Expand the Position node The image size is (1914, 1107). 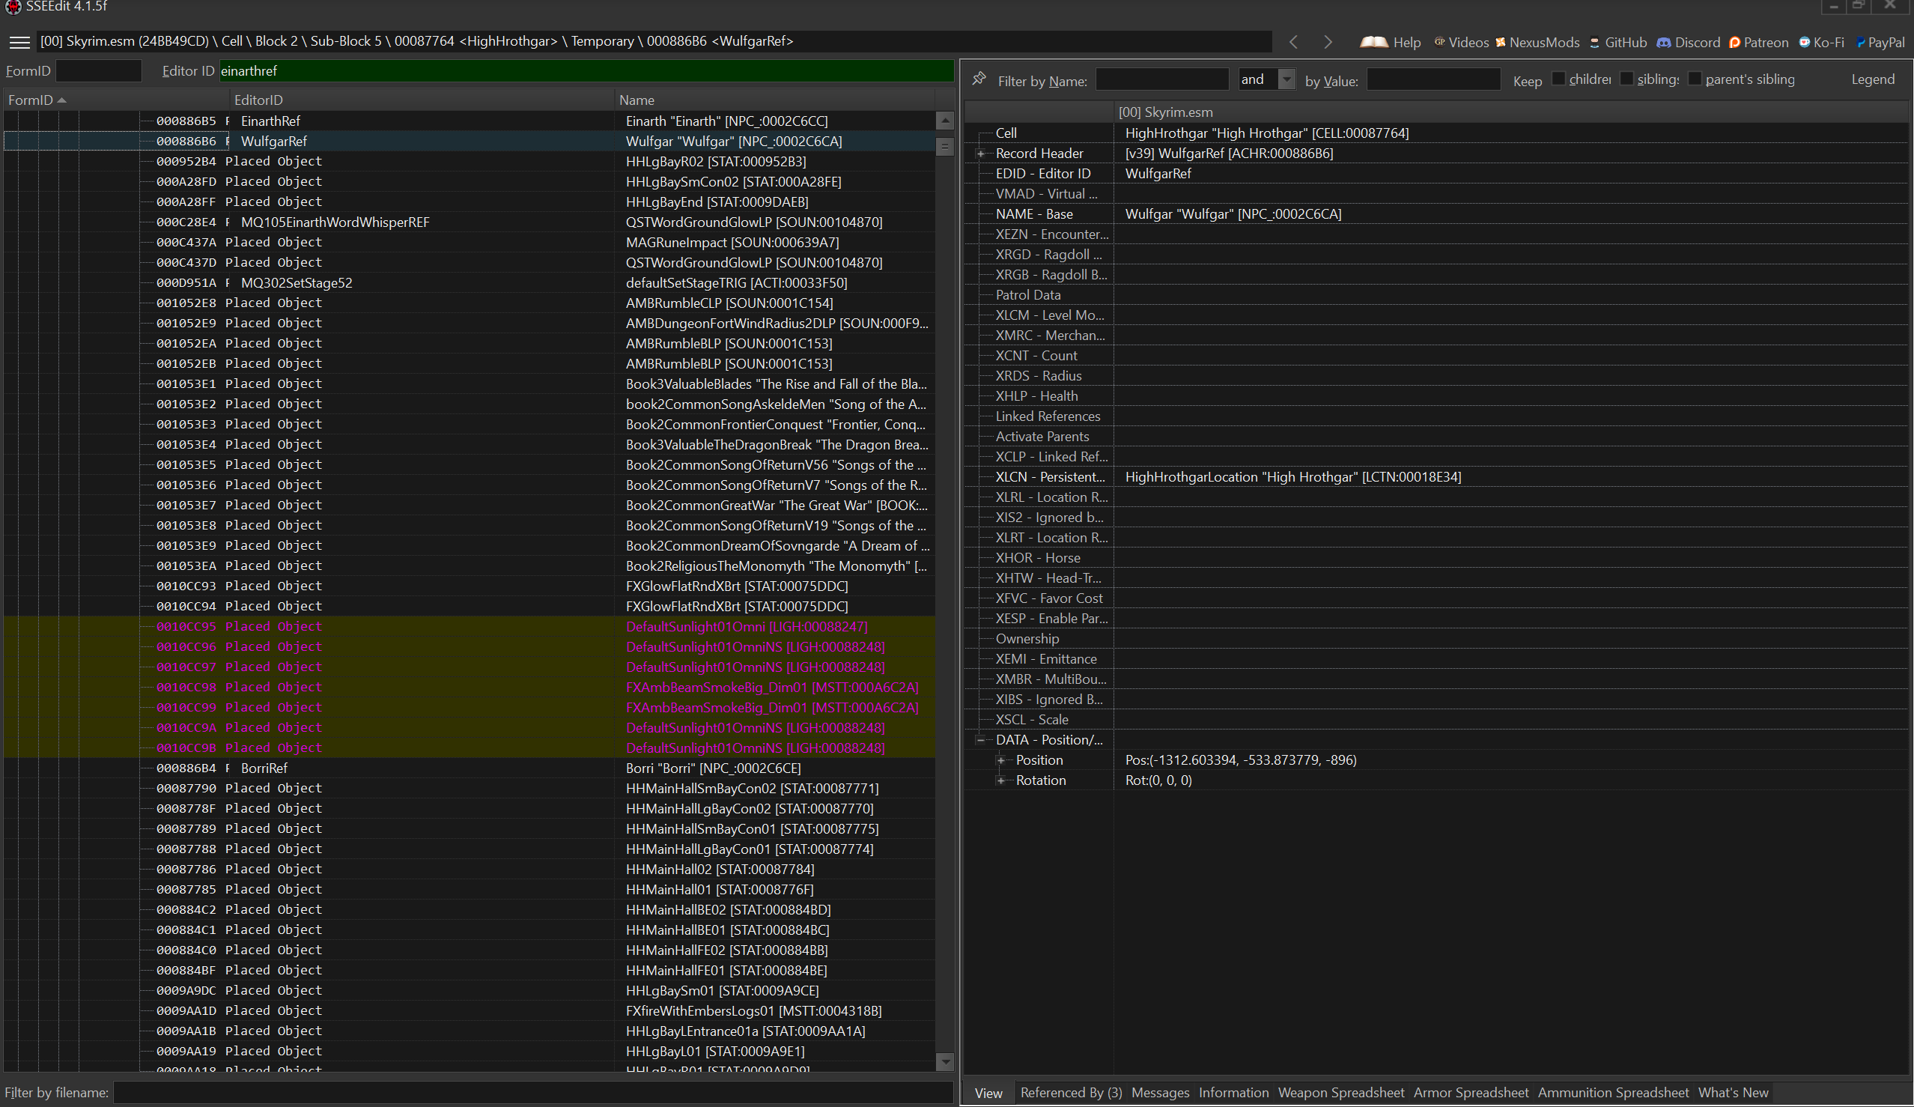point(1001,759)
